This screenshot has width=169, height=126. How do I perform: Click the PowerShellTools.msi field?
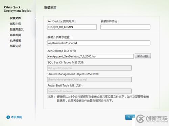(89, 91)
